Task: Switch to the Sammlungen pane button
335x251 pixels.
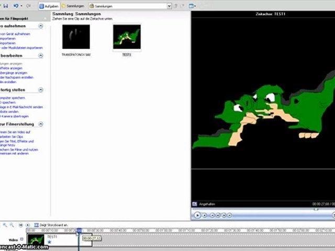Action: [x=74, y=6]
